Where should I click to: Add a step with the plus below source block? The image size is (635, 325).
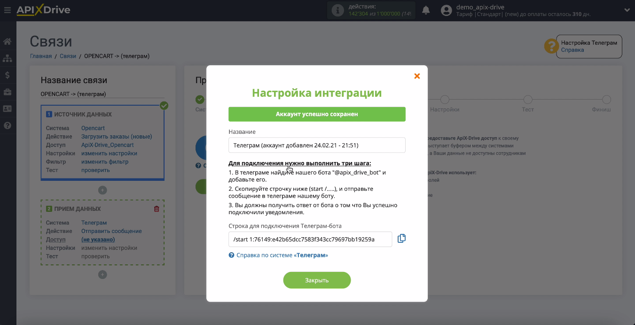pos(102,190)
